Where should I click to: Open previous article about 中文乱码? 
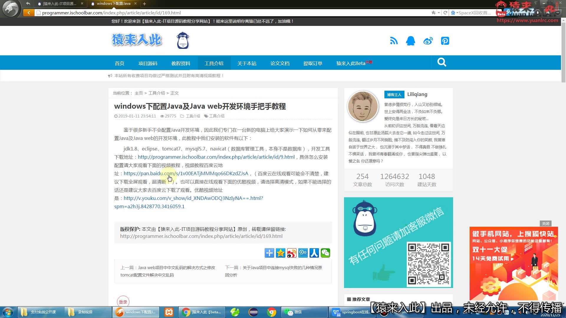click(x=168, y=271)
